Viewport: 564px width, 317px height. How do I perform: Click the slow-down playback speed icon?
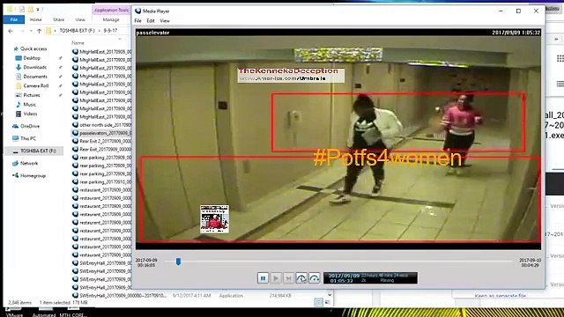[x=301, y=278]
